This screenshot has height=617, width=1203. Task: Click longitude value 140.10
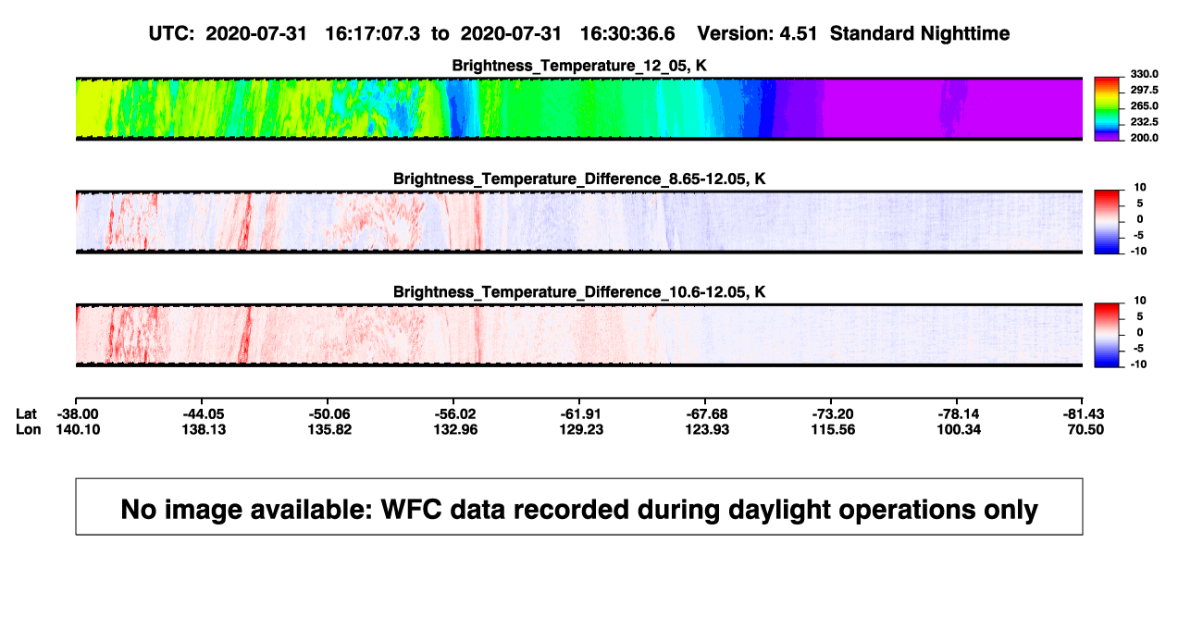click(78, 429)
